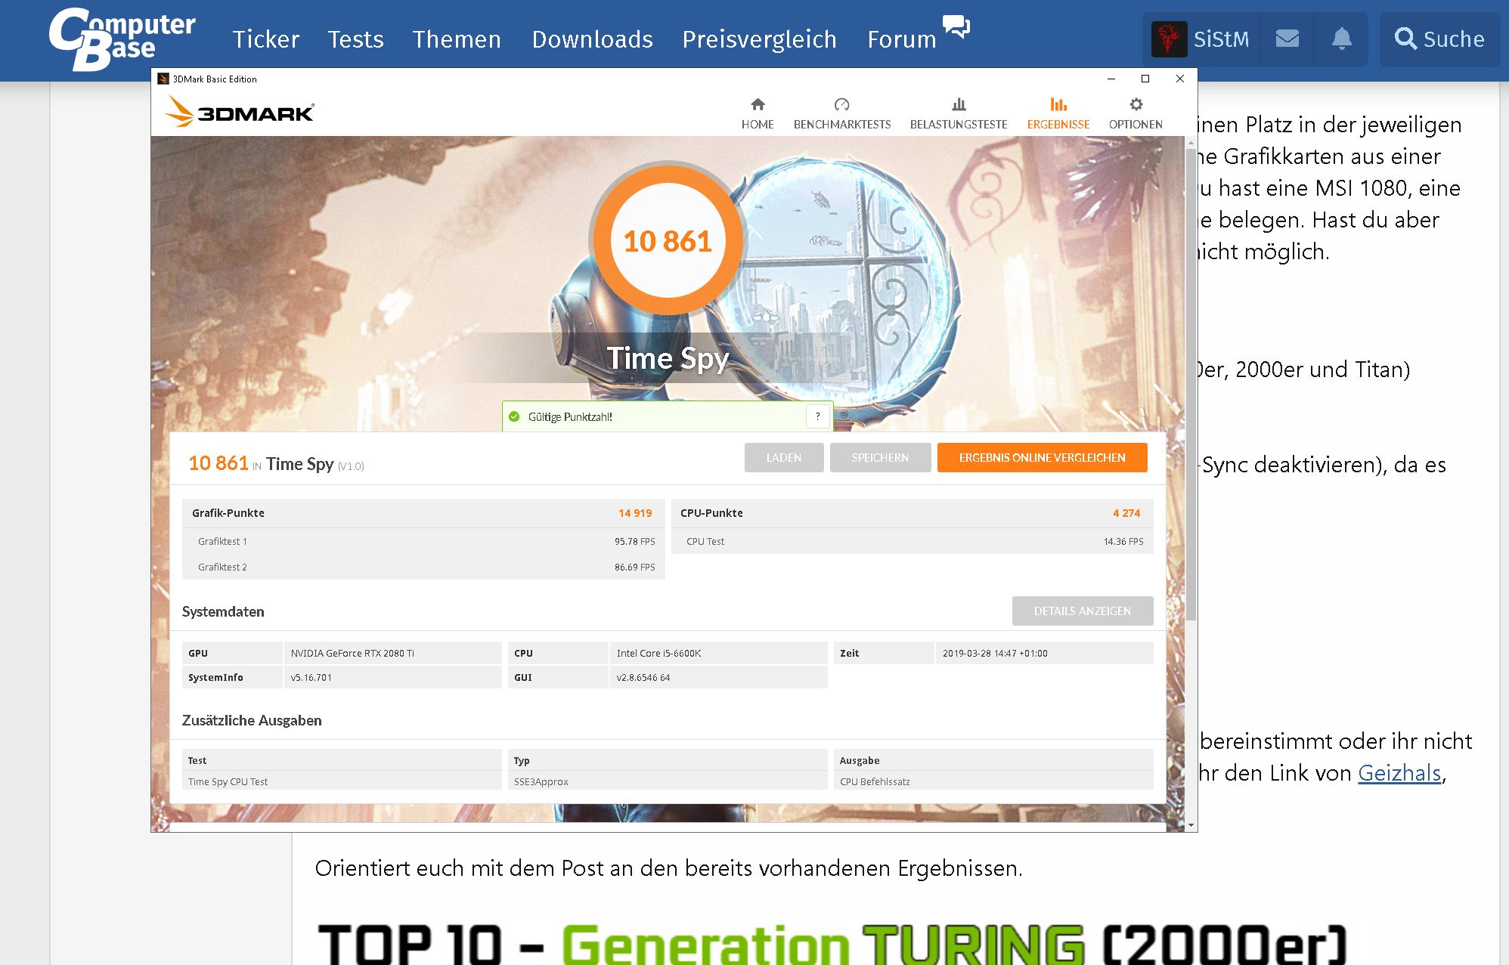Open the Downloads menu item
Screen dimensions: 1509x965
click(x=592, y=39)
